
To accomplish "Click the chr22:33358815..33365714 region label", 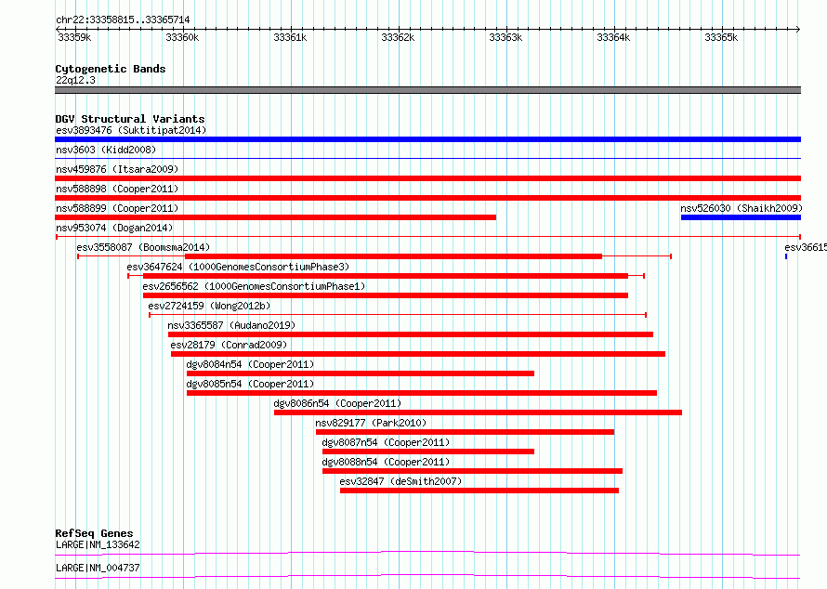I will click(123, 20).
